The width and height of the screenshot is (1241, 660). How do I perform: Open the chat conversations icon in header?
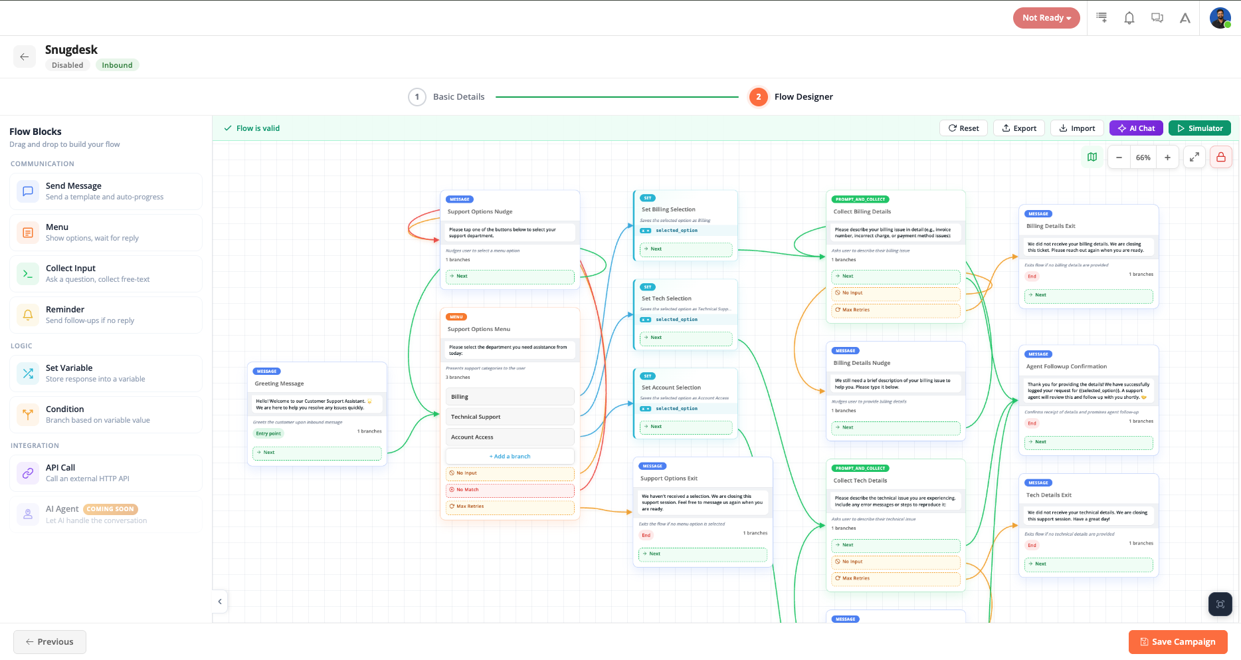pyautogui.click(x=1157, y=18)
